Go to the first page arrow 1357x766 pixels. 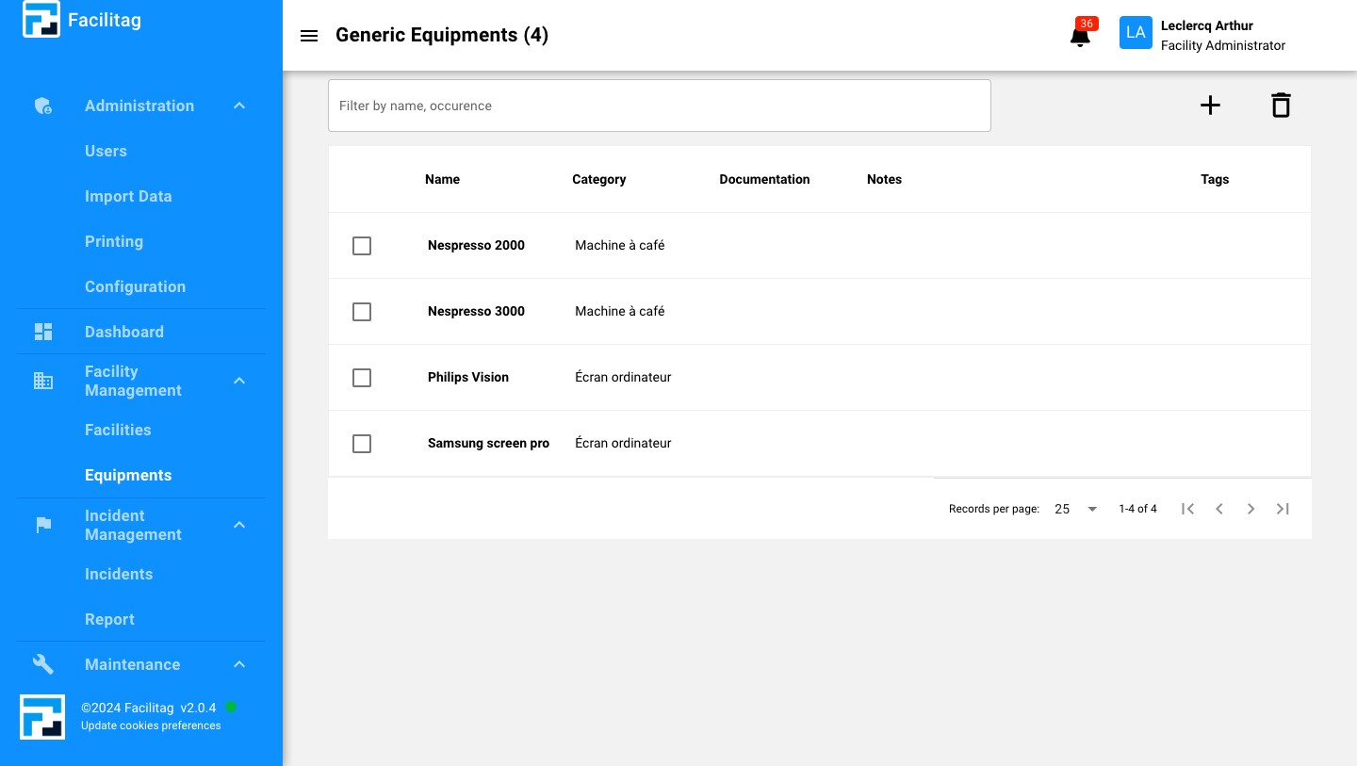pyautogui.click(x=1188, y=509)
